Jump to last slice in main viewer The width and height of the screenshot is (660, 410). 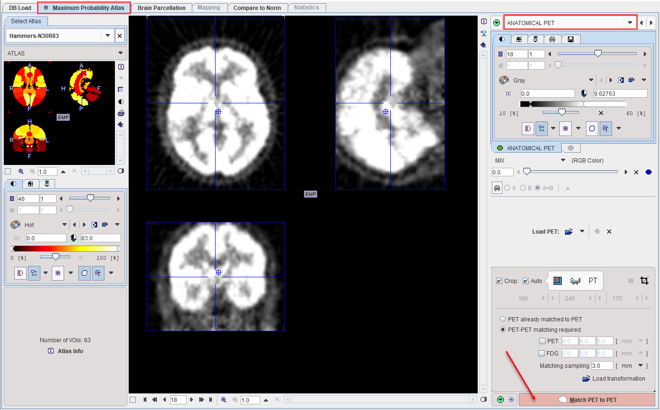[210, 400]
